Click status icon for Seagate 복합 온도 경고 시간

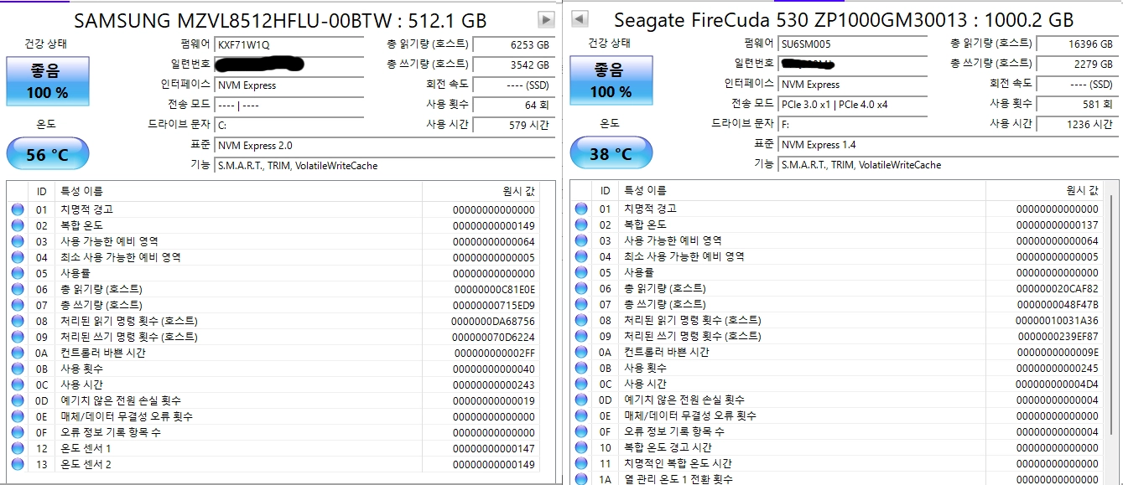click(x=581, y=447)
